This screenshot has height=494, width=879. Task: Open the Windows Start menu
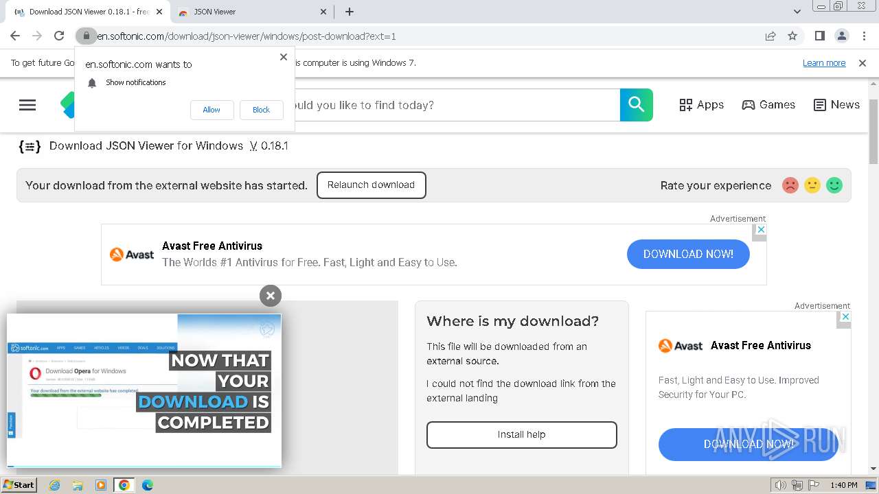coord(19,485)
